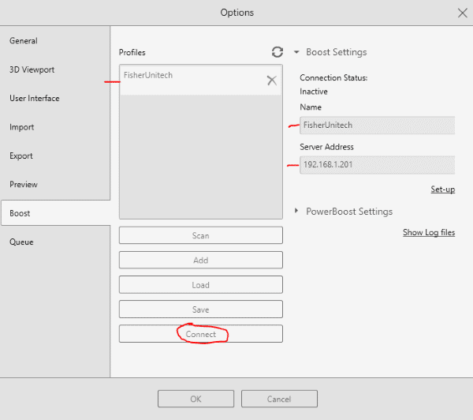Select the FisherUnitech profile entry
The image size is (473, 420).
(200, 80)
